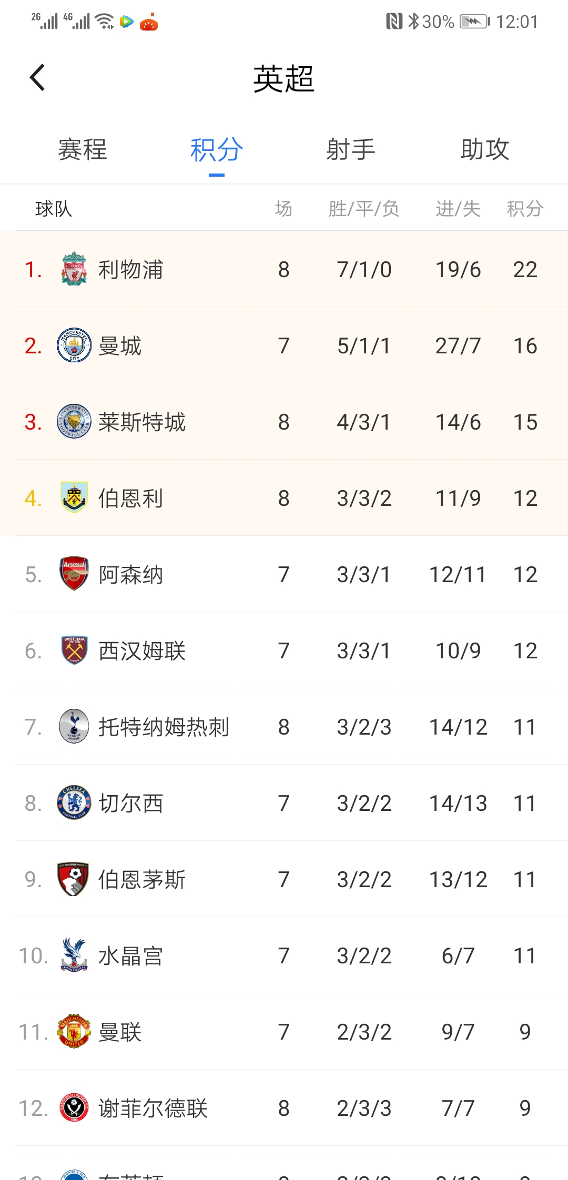The height and width of the screenshot is (1180, 568).
Task: Tap the Leicester City fox crest
Action: (x=74, y=422)
